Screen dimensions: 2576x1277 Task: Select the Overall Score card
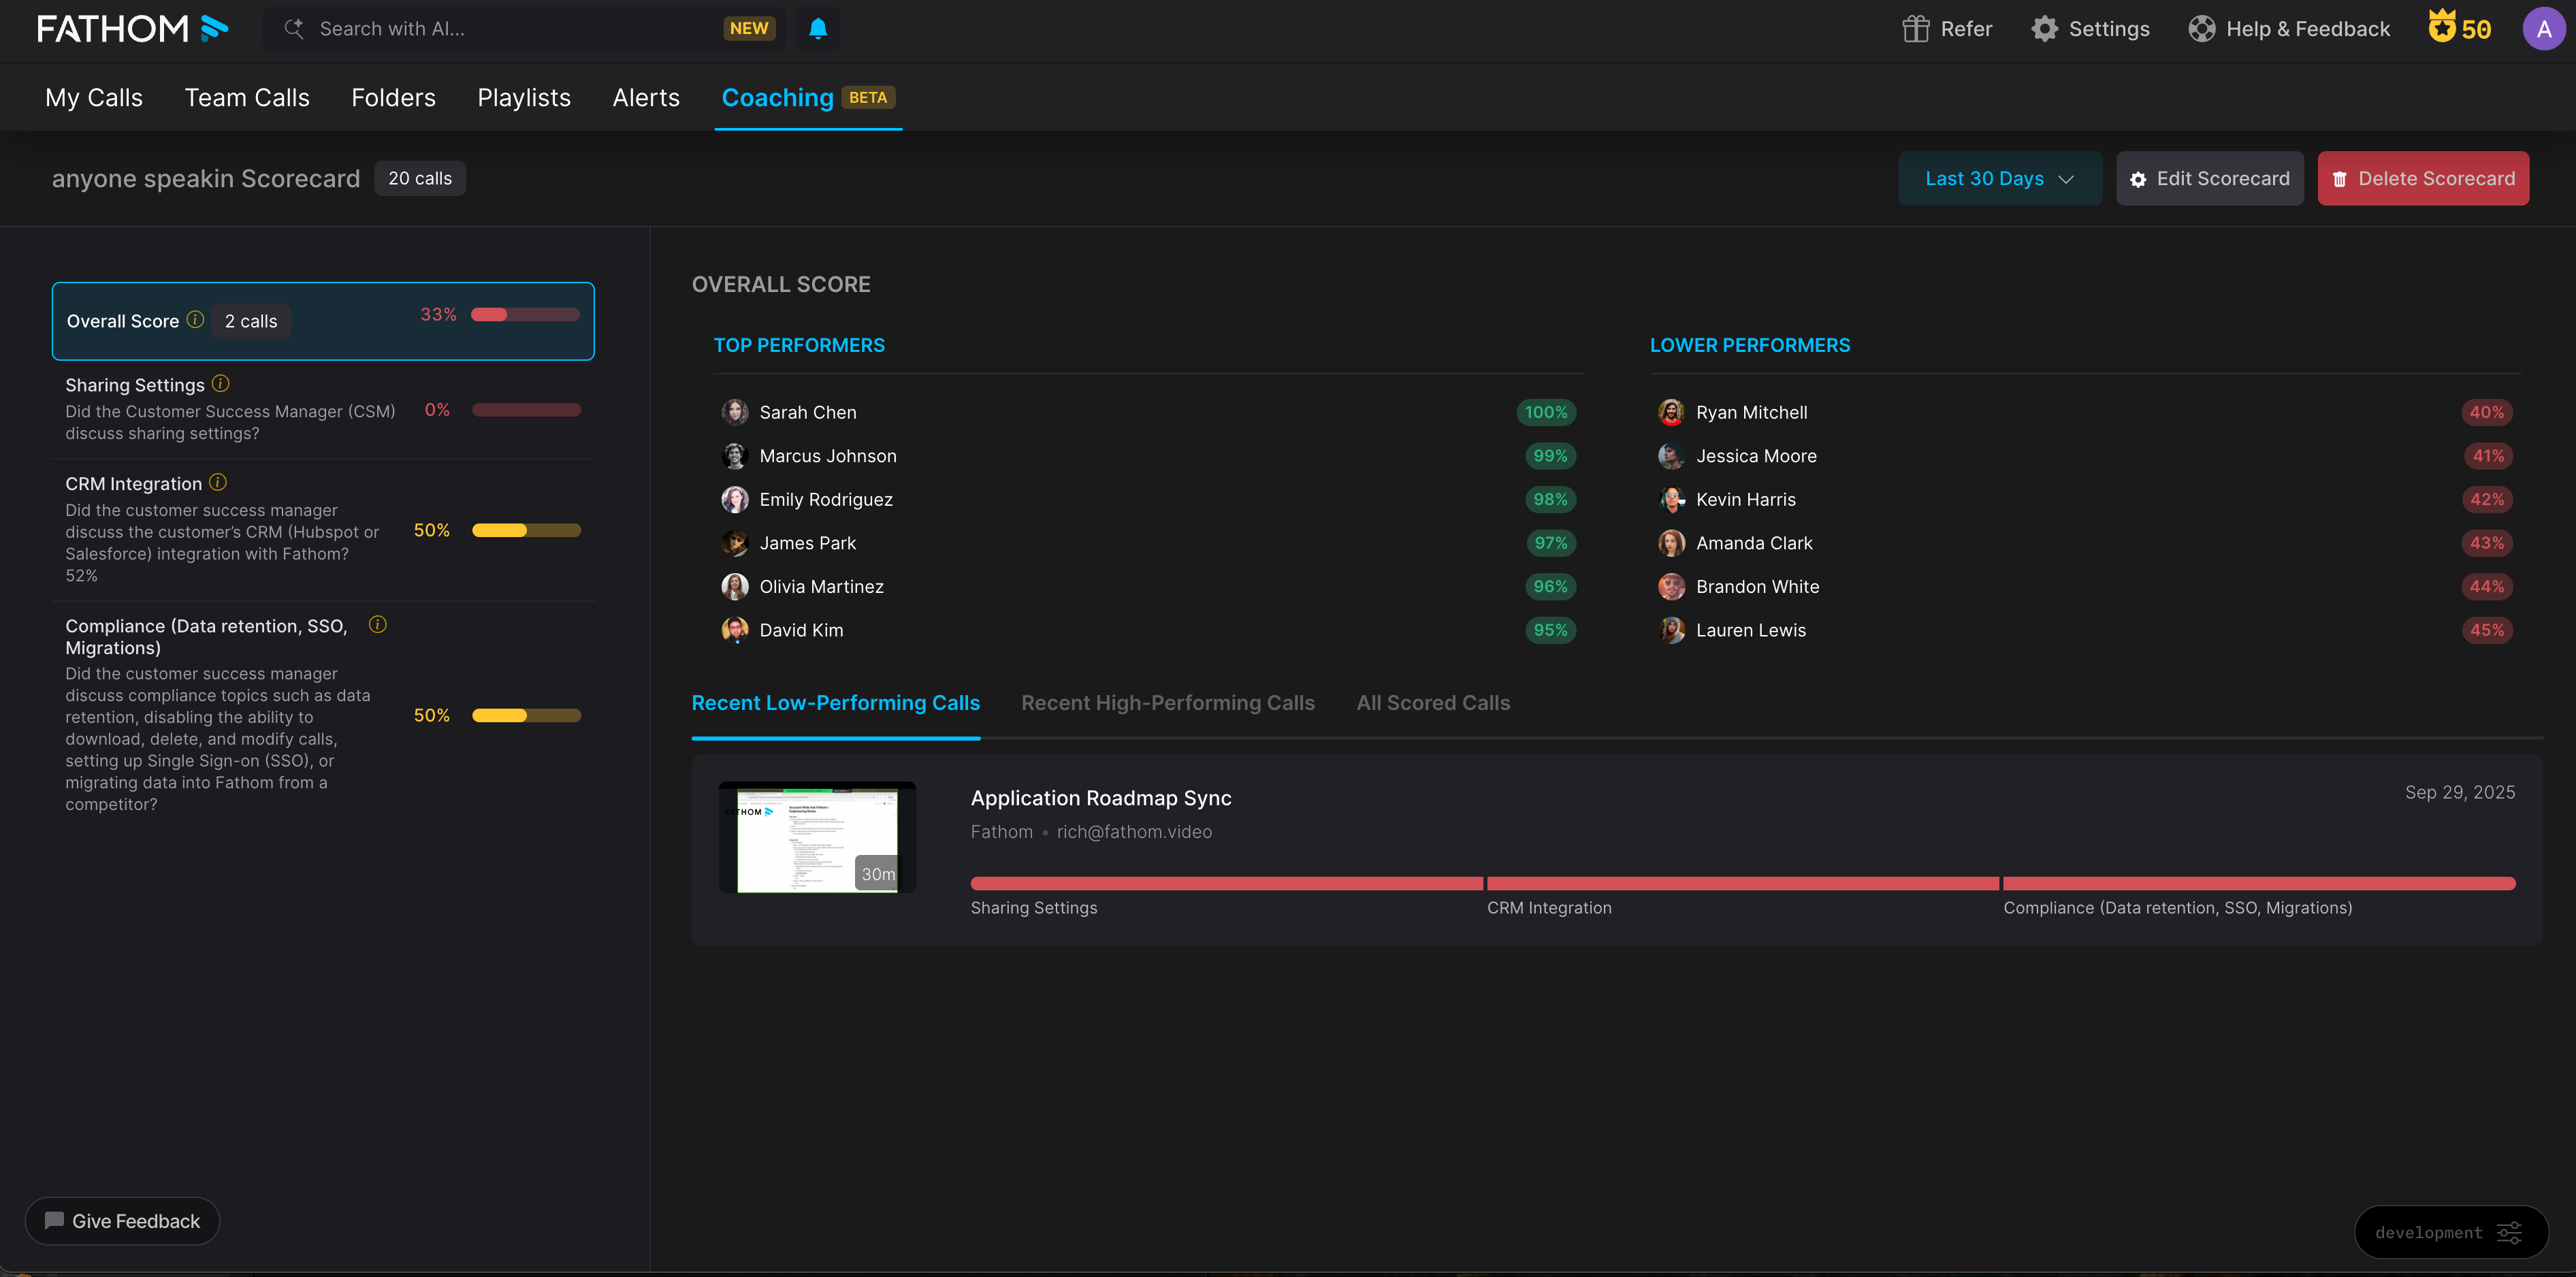click(322, 321)
